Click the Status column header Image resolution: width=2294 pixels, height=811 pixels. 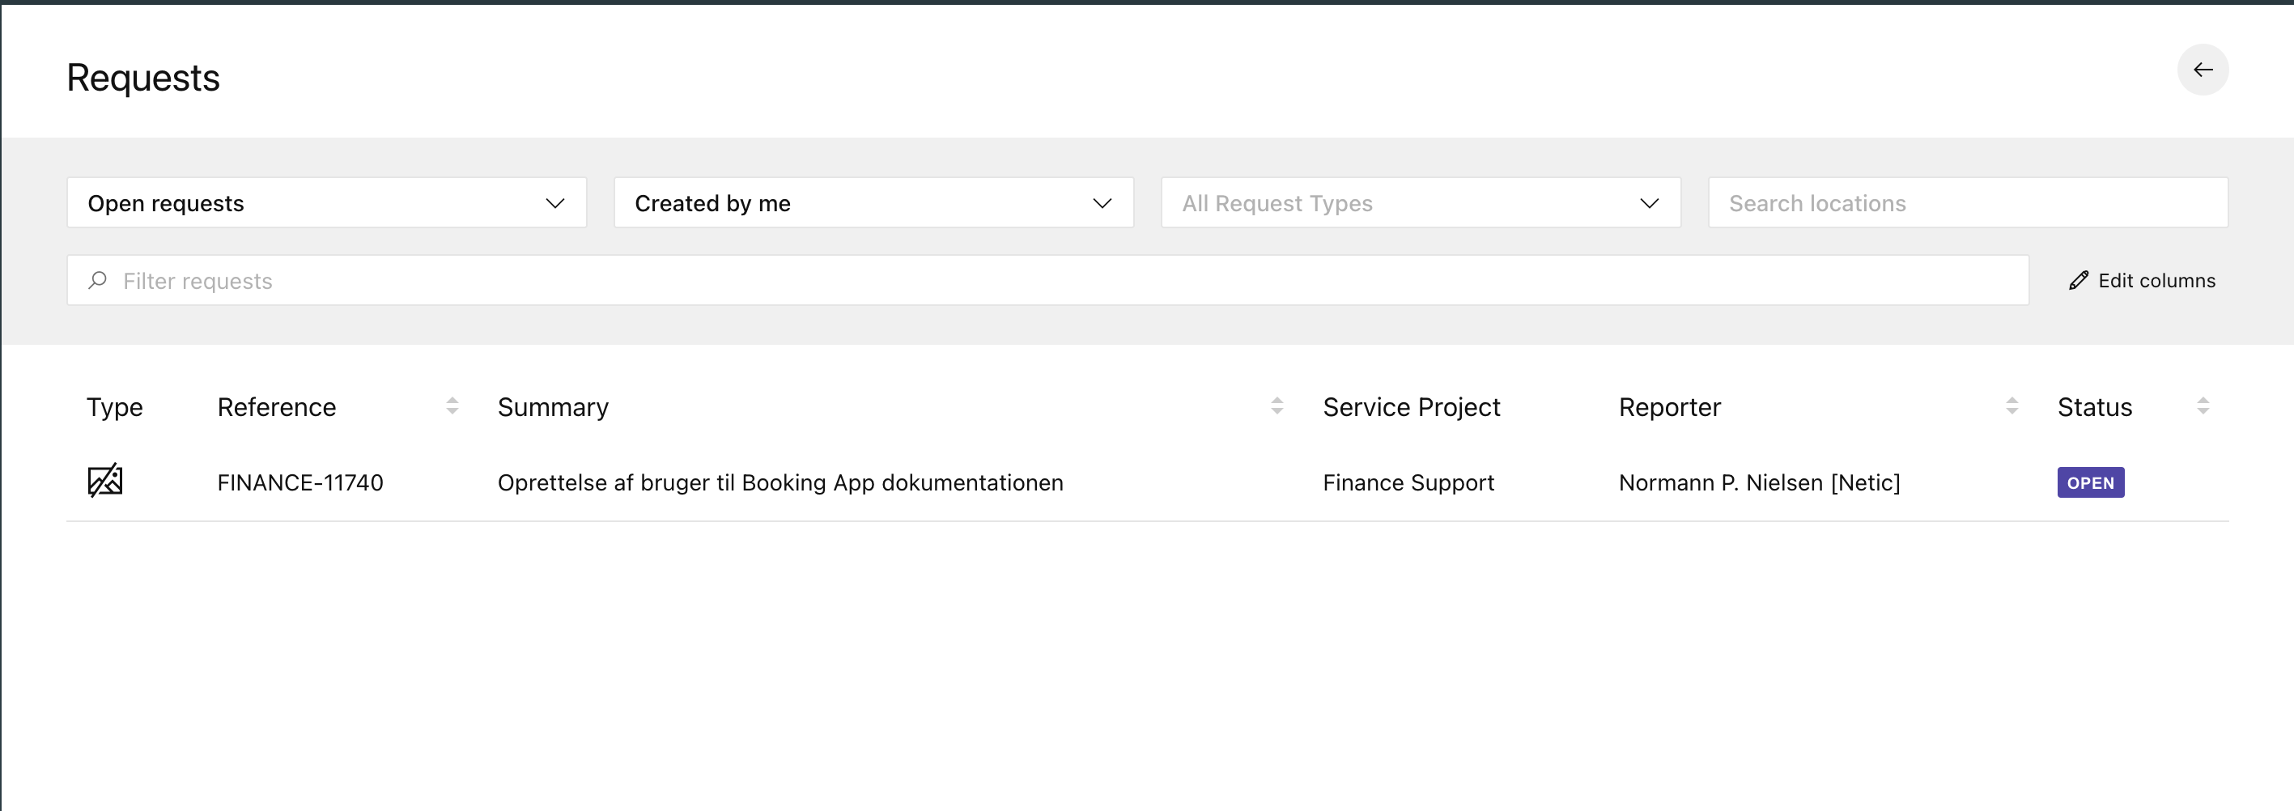[2095, 407]
